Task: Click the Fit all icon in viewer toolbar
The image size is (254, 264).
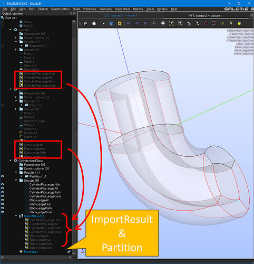Action: [171, 23]
